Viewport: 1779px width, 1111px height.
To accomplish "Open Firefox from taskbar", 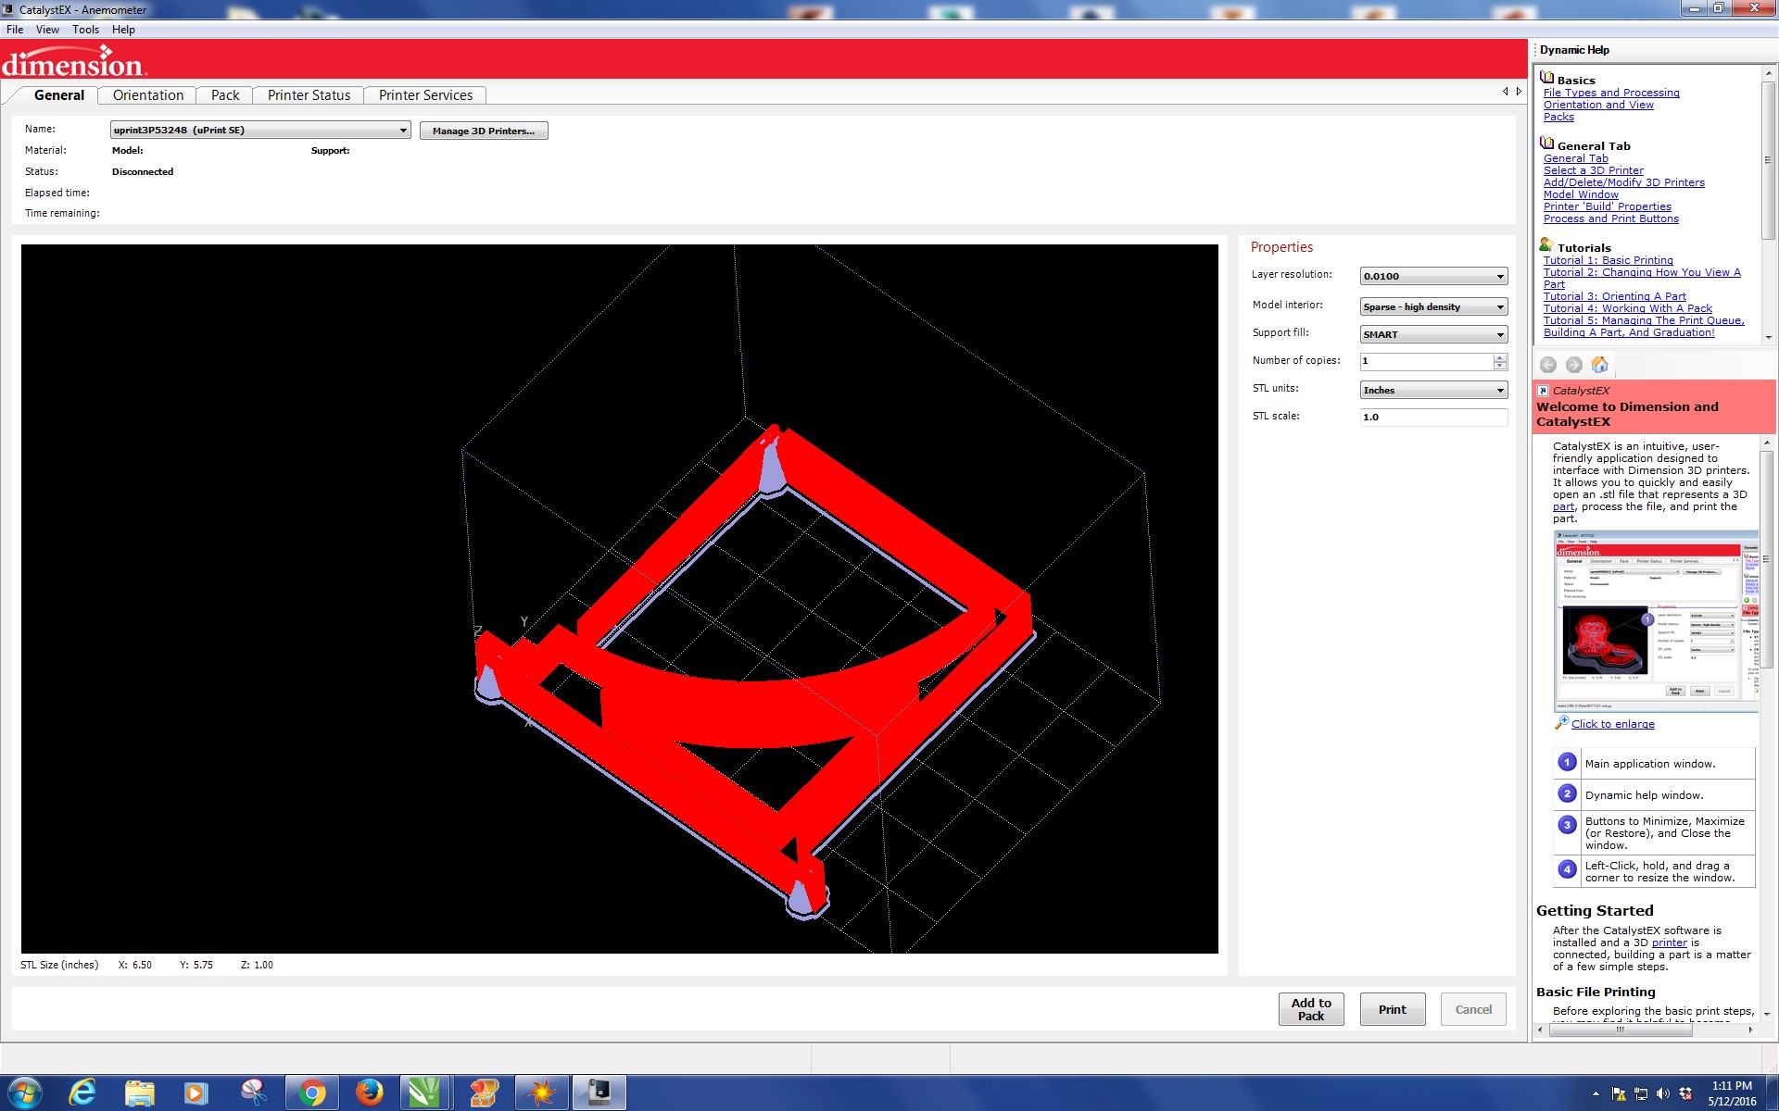I will click(x=370, y=1093).
